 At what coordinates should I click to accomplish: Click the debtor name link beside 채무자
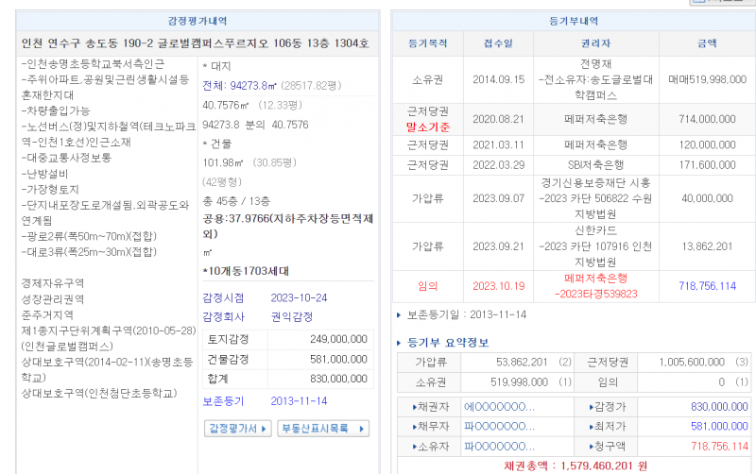click(x=498, y=426)
